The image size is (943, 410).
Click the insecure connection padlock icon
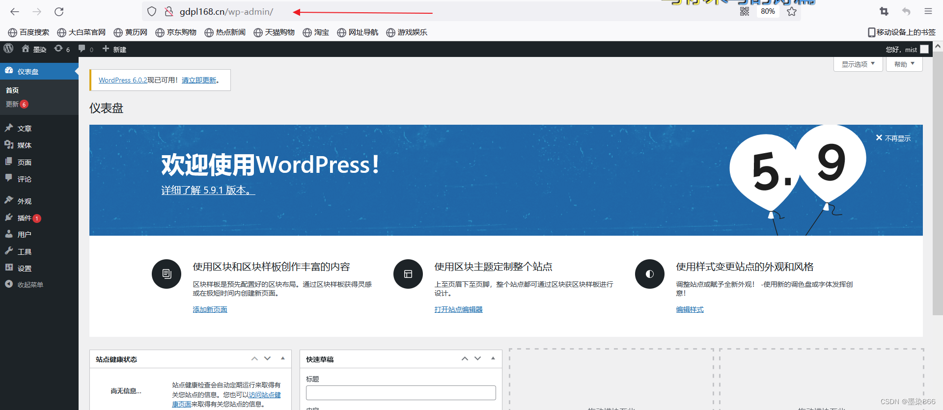coord(168,12)
